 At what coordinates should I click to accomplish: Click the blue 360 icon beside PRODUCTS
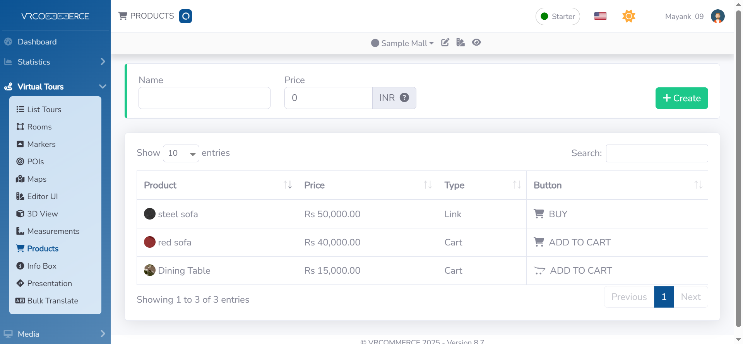(185, 16)
